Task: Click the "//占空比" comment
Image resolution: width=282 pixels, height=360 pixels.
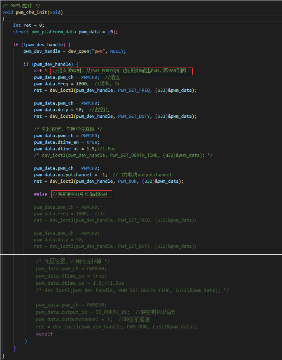Action: (99, 110)
